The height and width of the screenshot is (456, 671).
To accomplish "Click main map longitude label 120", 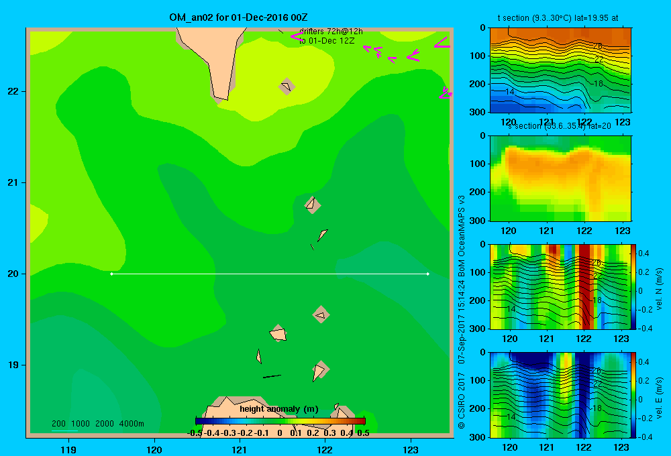I will (x=154, y=449).
